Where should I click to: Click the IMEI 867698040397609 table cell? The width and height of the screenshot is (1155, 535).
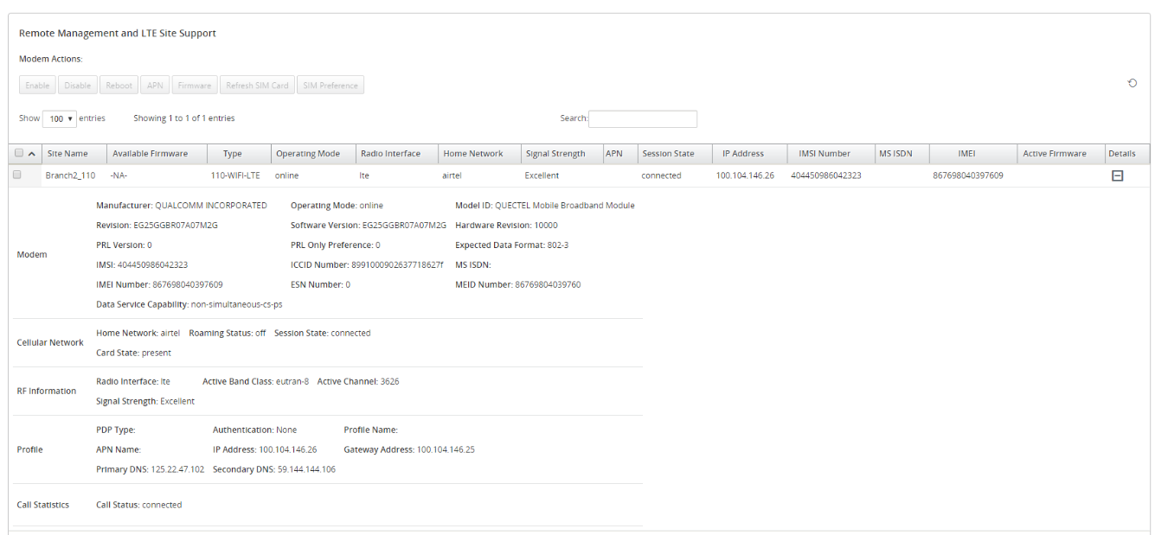click(x=968, y=175)
